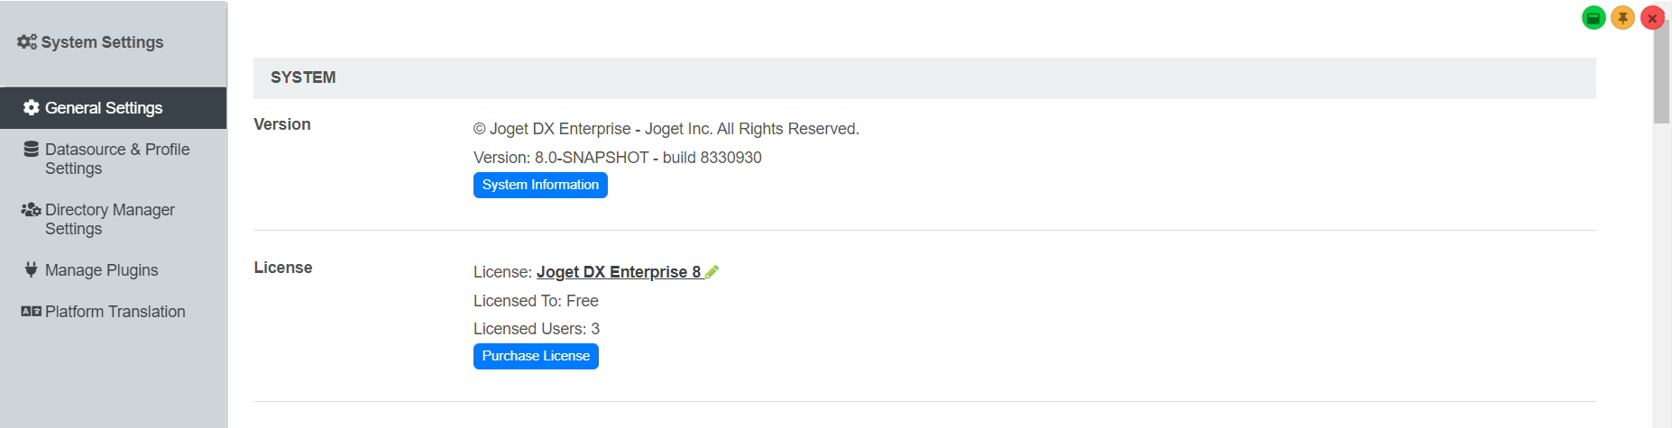Click the System Settings sidebar title

tap(102, 42)
